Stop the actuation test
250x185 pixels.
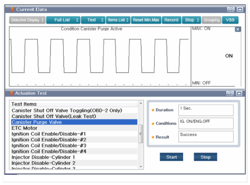(205, 157)
